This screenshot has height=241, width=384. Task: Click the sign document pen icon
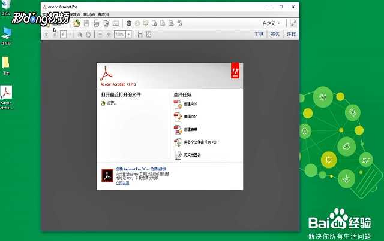[x=178, y=155]
